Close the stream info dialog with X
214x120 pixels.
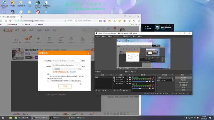[x=88, y=53]
